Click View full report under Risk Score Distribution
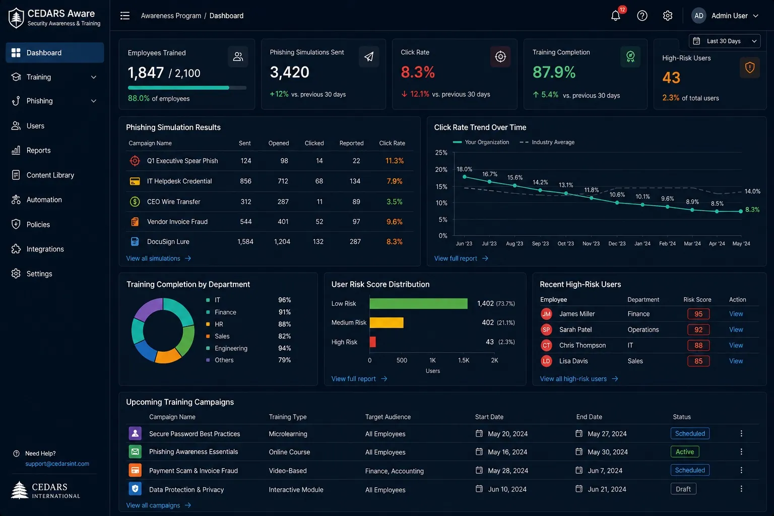Screen dimensions: 774x516 [359, 379]
